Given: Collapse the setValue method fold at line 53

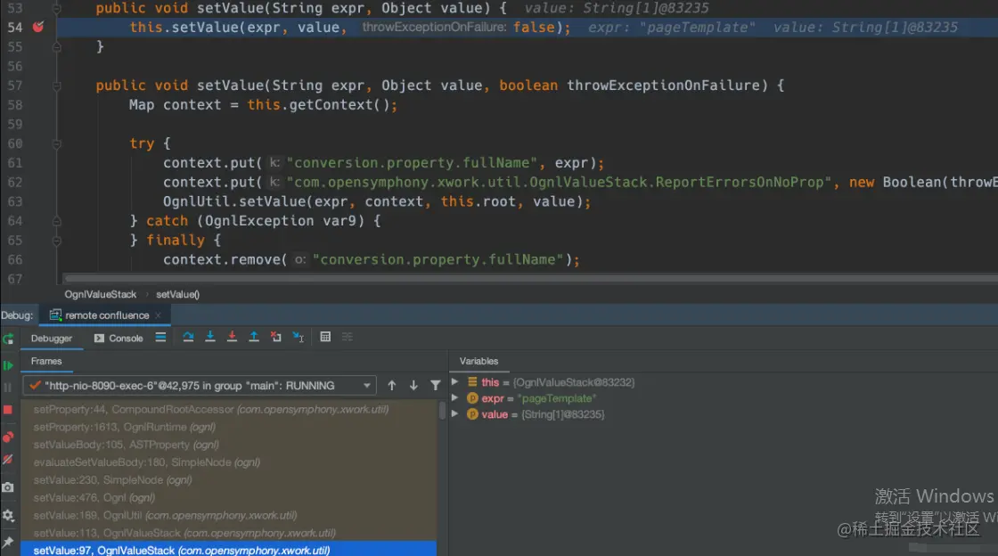Looking at the screenshot, I should [57, 8].
